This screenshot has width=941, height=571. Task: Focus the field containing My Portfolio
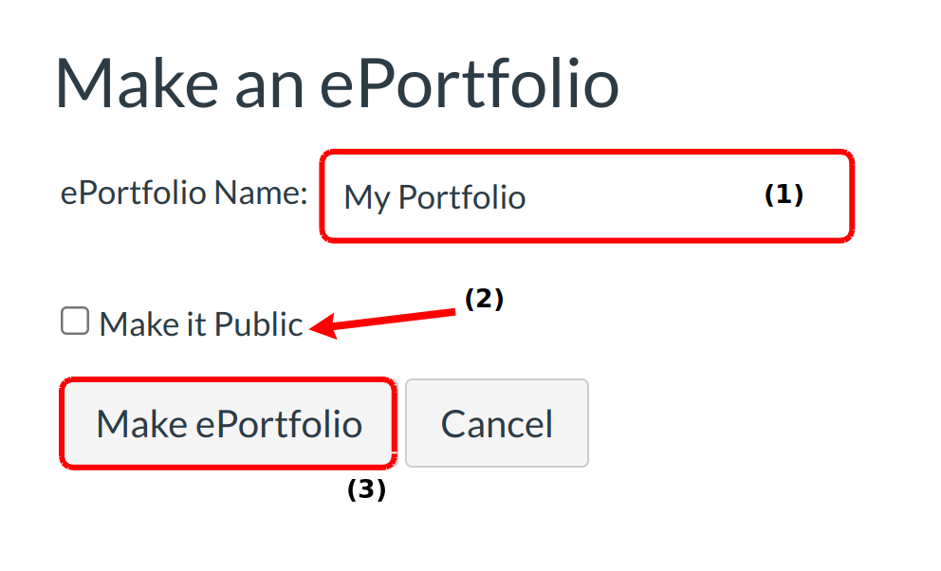coord(586,196)
